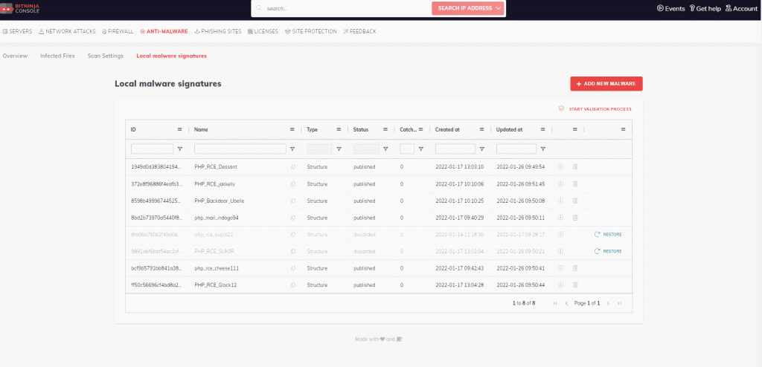
Task: Click trash icon for PHP_RCE_Glock12 row
Action: [x=575, y=285]
